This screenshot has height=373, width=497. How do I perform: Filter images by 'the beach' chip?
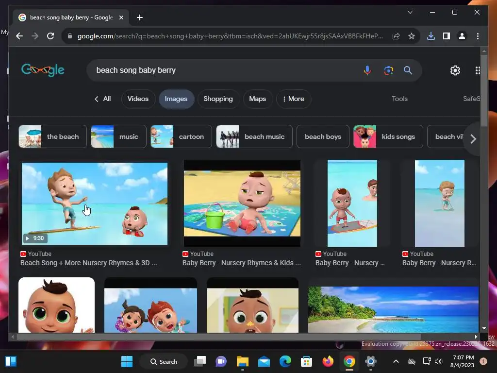[x=52, y=136]
